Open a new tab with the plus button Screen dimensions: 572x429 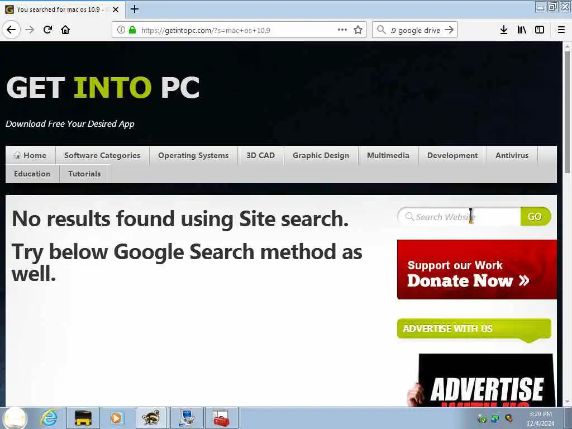pos(135,9)
